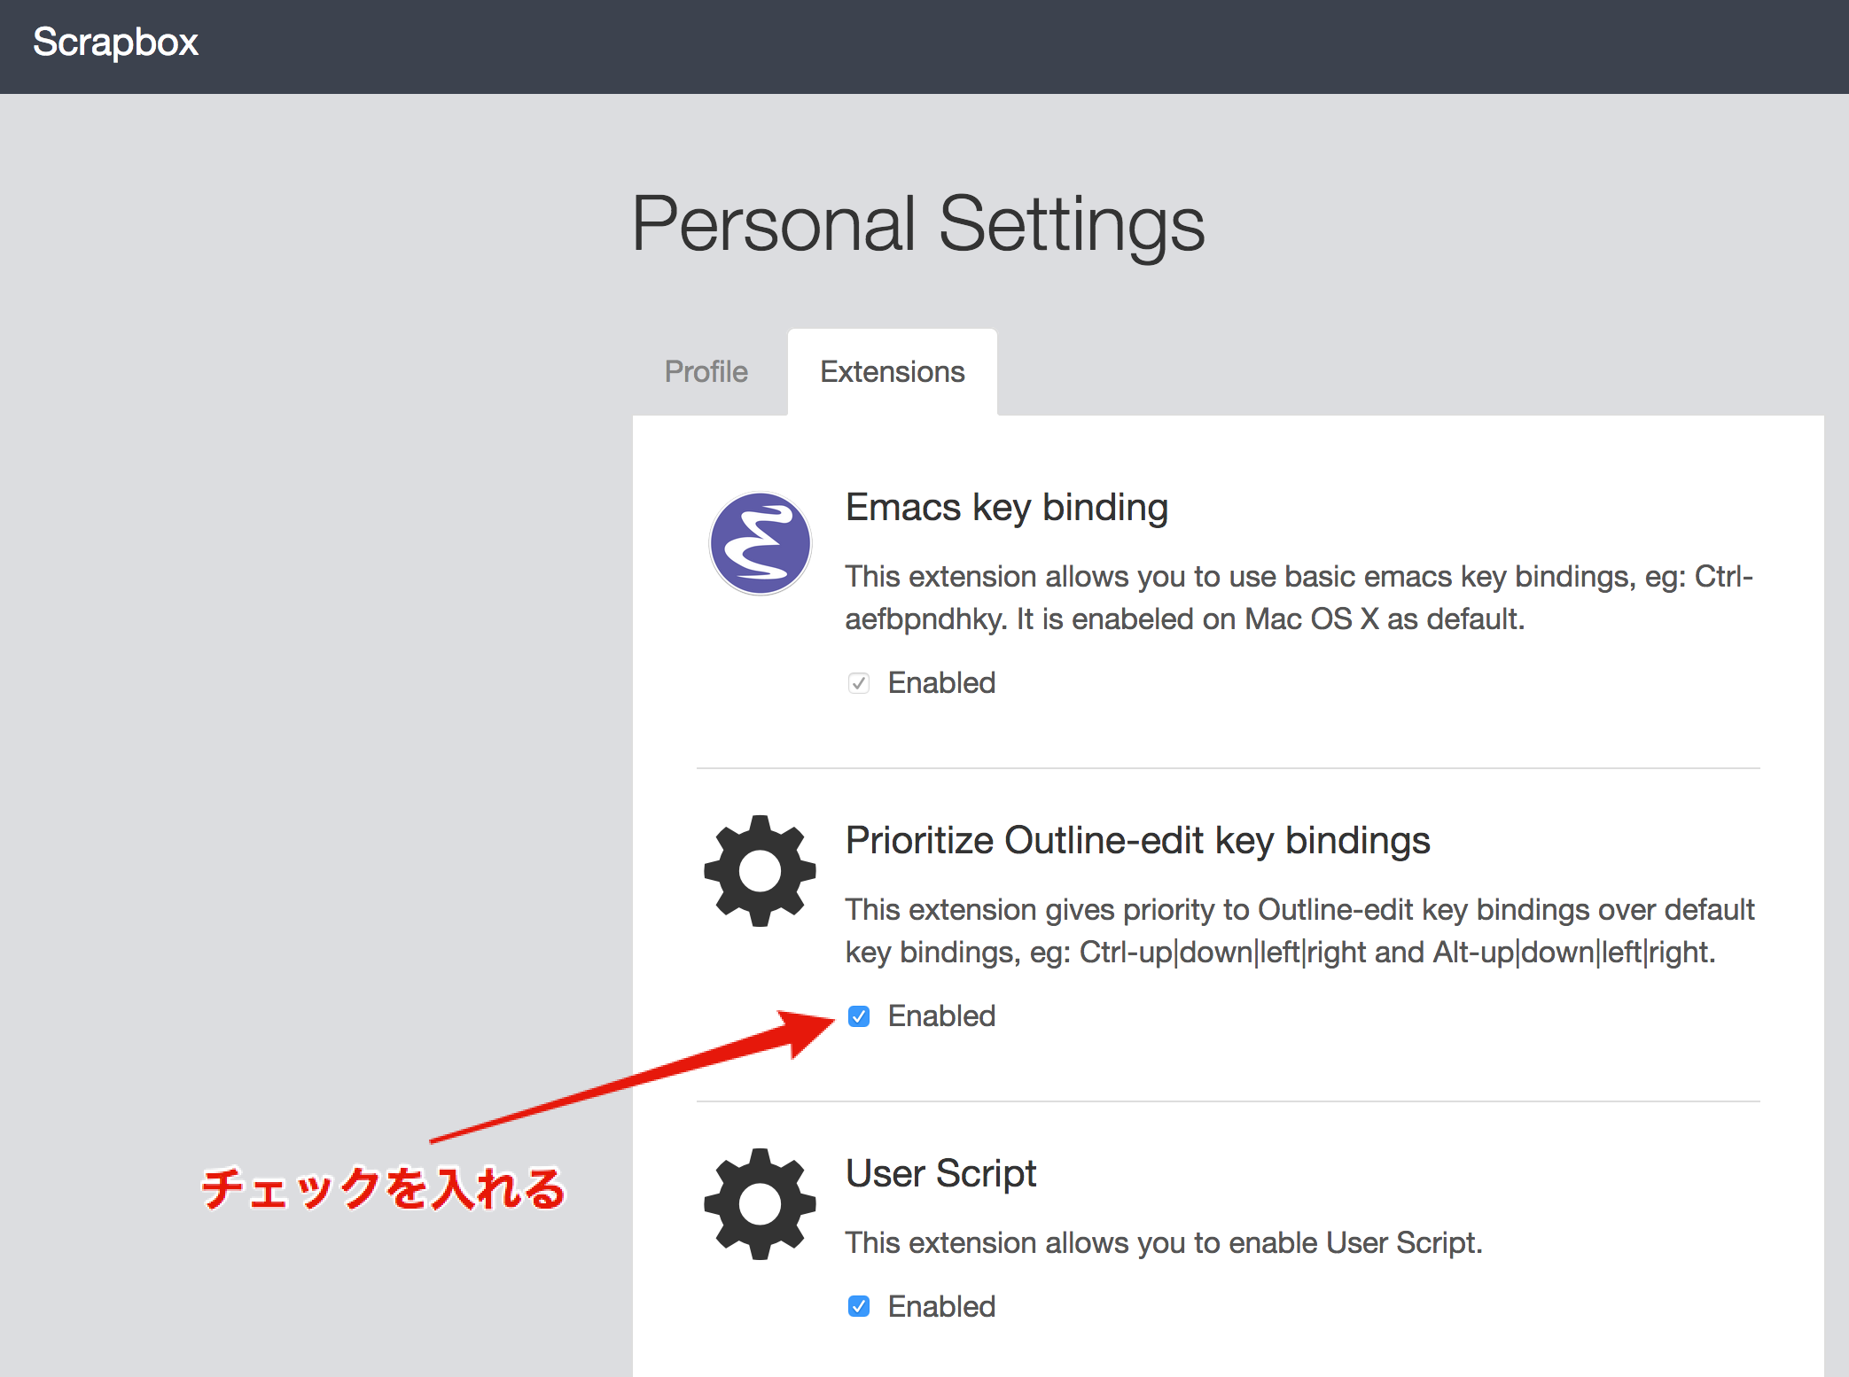Switch to the Profile tab

tap(706, 371)
